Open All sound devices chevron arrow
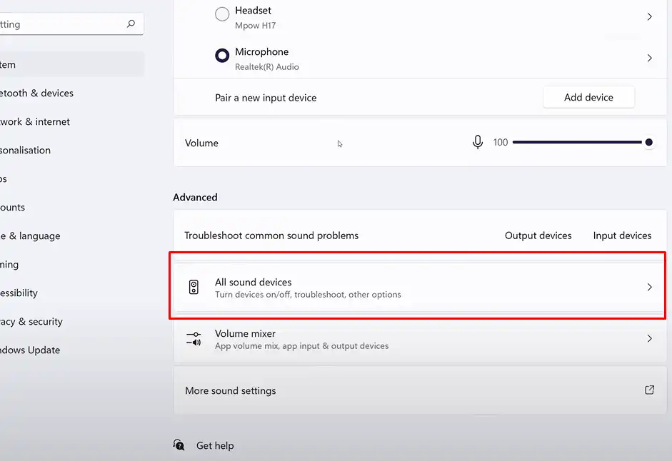This screenshot has width=672, height=461. point(649,288)
